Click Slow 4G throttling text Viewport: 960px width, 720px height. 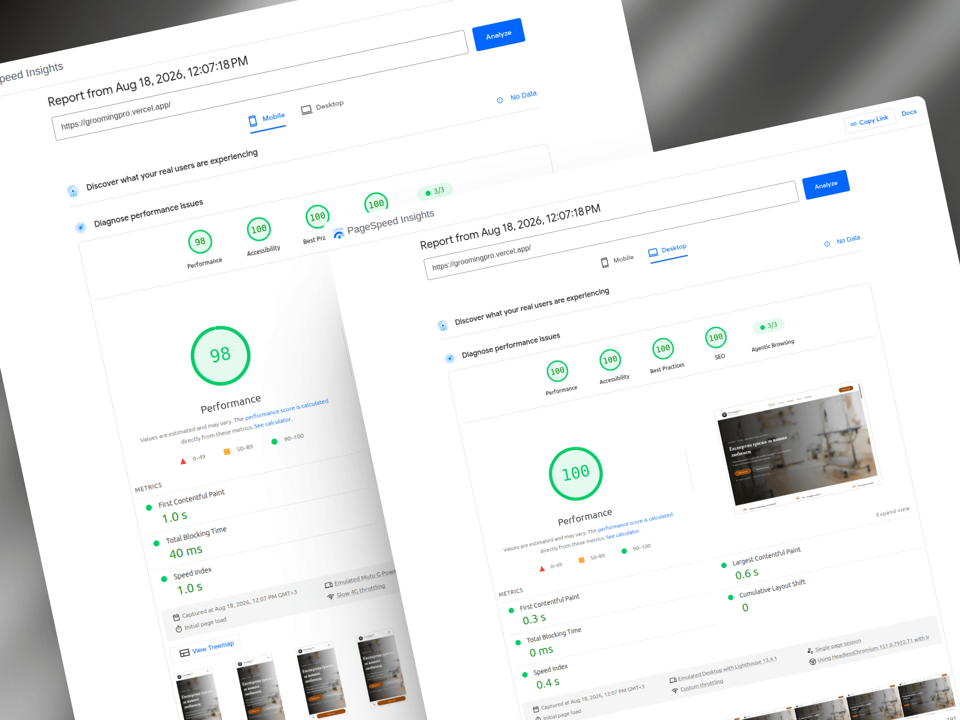click(x=360, y=590)
